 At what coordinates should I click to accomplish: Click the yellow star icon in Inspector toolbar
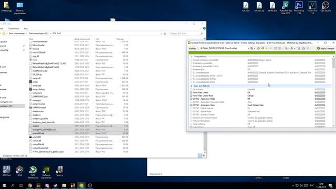tap(267, 48)
